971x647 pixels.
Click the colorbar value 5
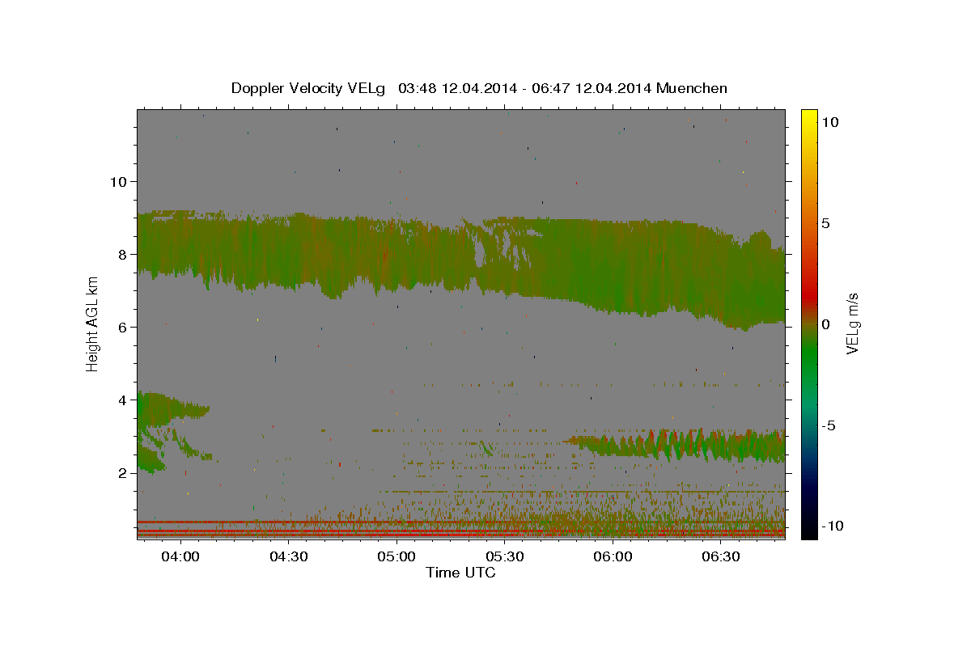826,223
